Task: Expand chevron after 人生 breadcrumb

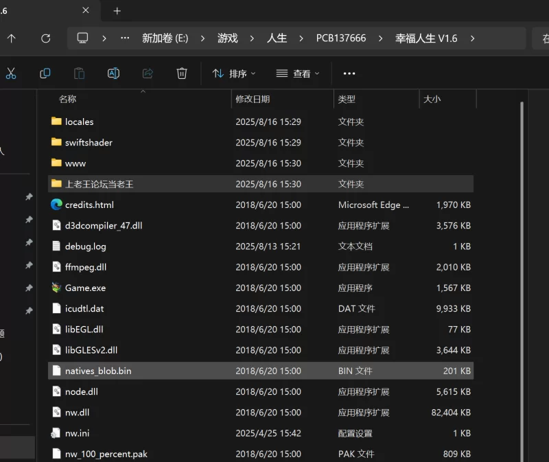Action: 301,38
